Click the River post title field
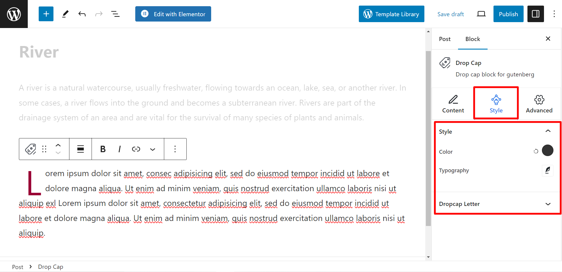Image resolution: width=562 pixels, height=272 pixels. pyautogui.click(x=39, y=52)
